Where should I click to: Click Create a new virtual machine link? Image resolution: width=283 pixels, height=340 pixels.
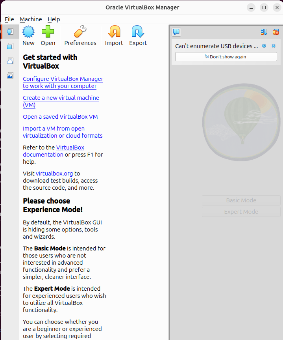point(61,101)
